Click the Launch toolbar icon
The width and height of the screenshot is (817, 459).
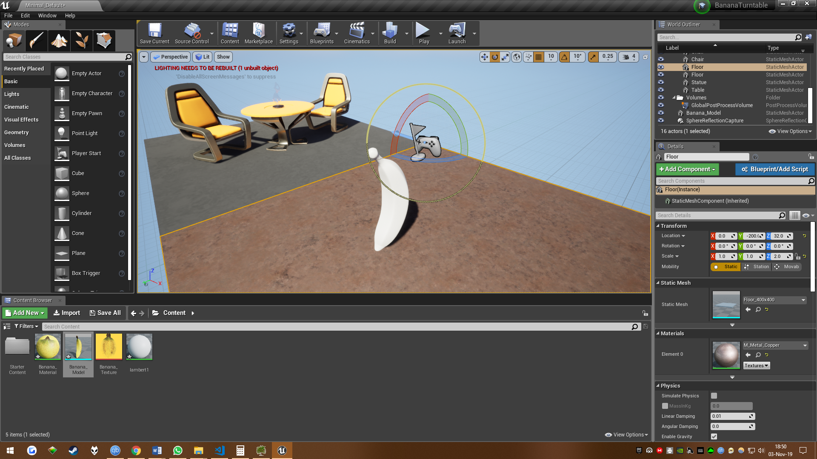tap(457, 33)
